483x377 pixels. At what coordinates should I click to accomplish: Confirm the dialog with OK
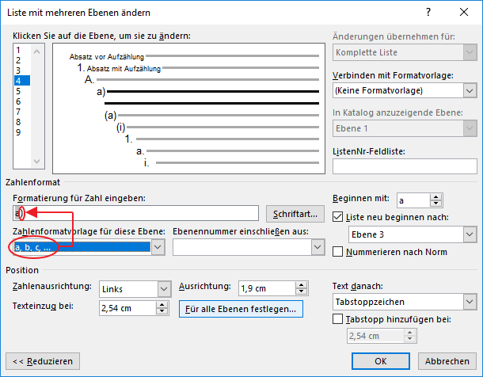[380, 360]
